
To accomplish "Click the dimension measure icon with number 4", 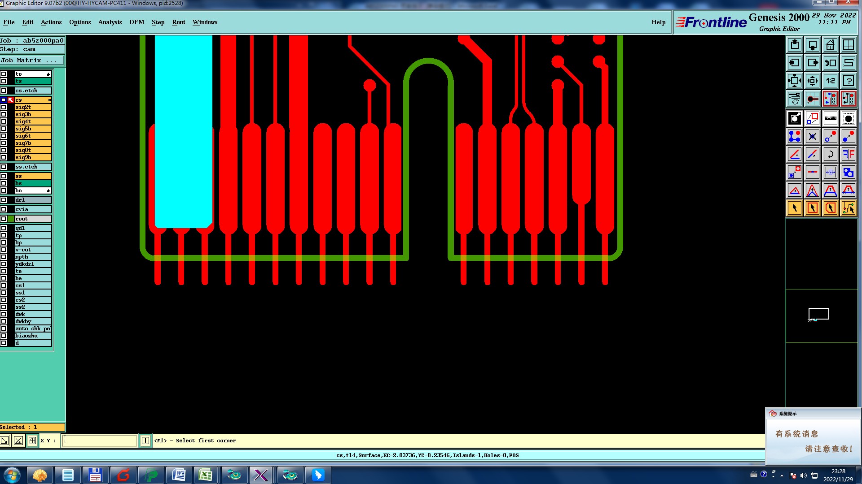I will pos(830,173).
